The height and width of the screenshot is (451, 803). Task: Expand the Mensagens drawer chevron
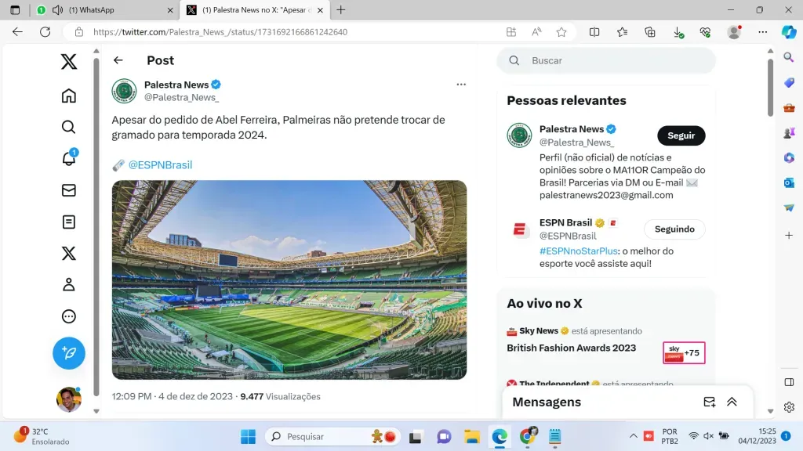tap(732, 402)
